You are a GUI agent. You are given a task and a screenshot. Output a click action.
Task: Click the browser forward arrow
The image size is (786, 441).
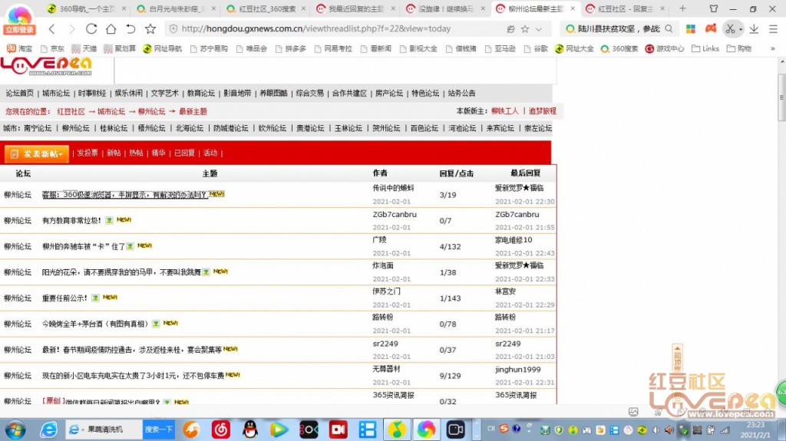pos(71,29)
